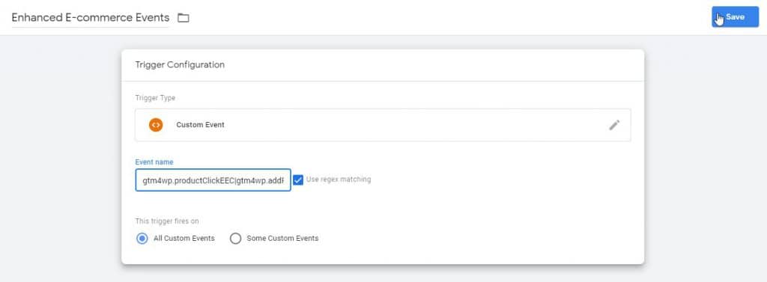Image resolution: width=767 pixels, height=282 pixels.
Task: Click the Custom Event trigger type row
Action: (x=383, y=125)
